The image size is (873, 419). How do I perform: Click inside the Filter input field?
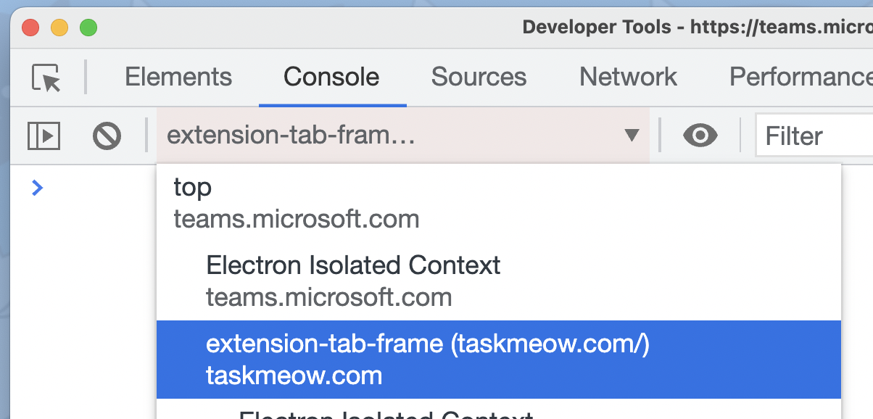pos(812,136)
